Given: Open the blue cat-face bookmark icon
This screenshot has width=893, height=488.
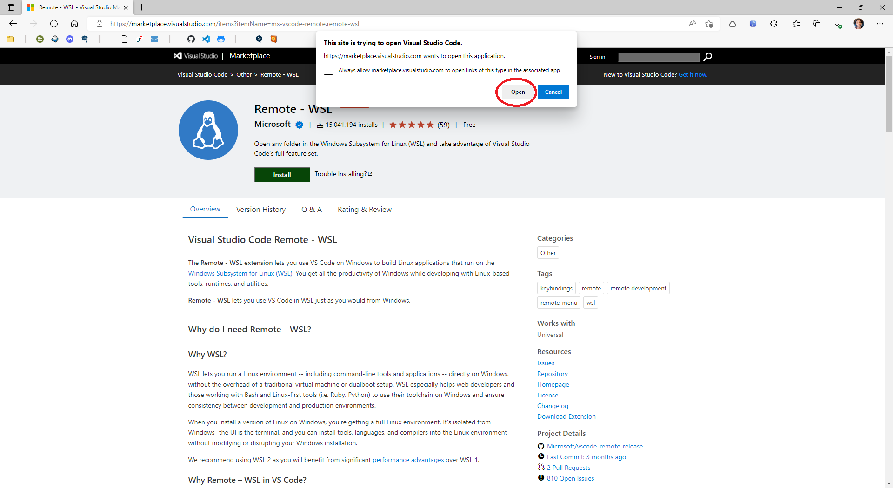Looking at the screenshot, I should [221, 39].
